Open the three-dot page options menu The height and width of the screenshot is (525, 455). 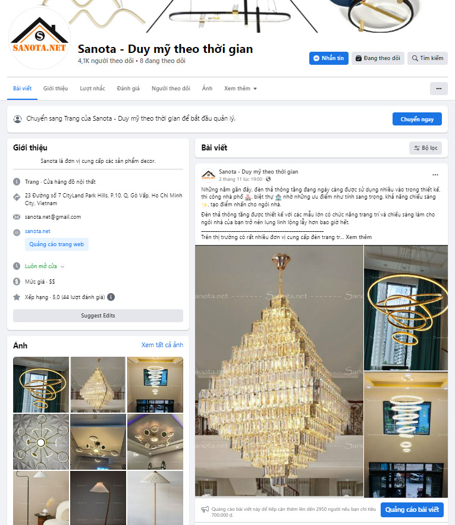438,89
